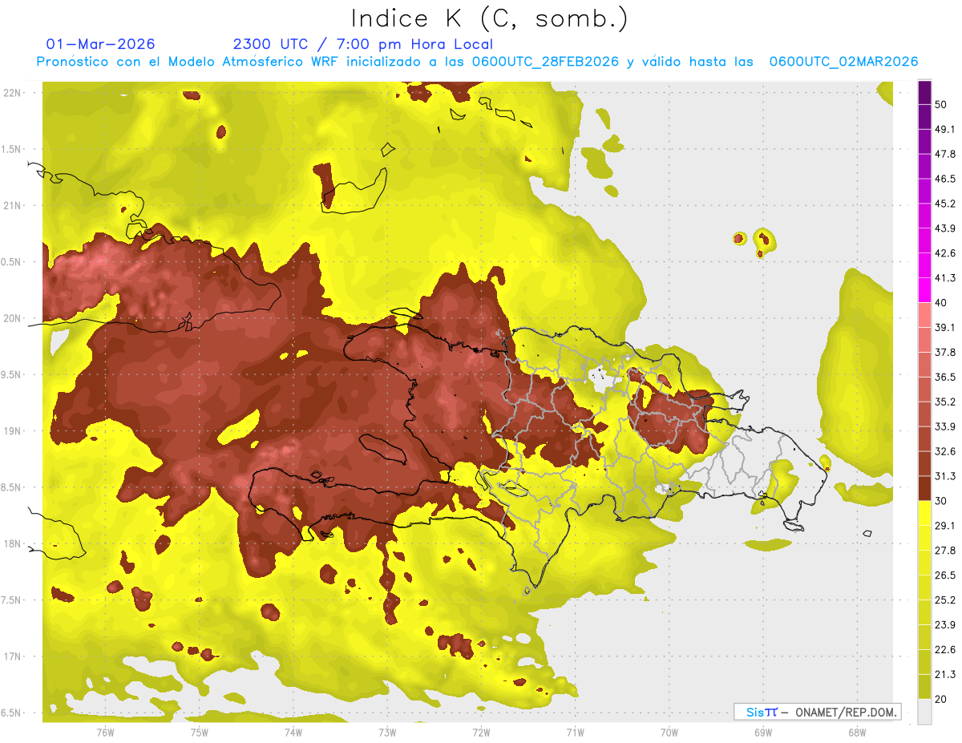This screenshot has height=743, width=962.
Task: Click the color bar label "22.6"
Action: click(945, 650)
